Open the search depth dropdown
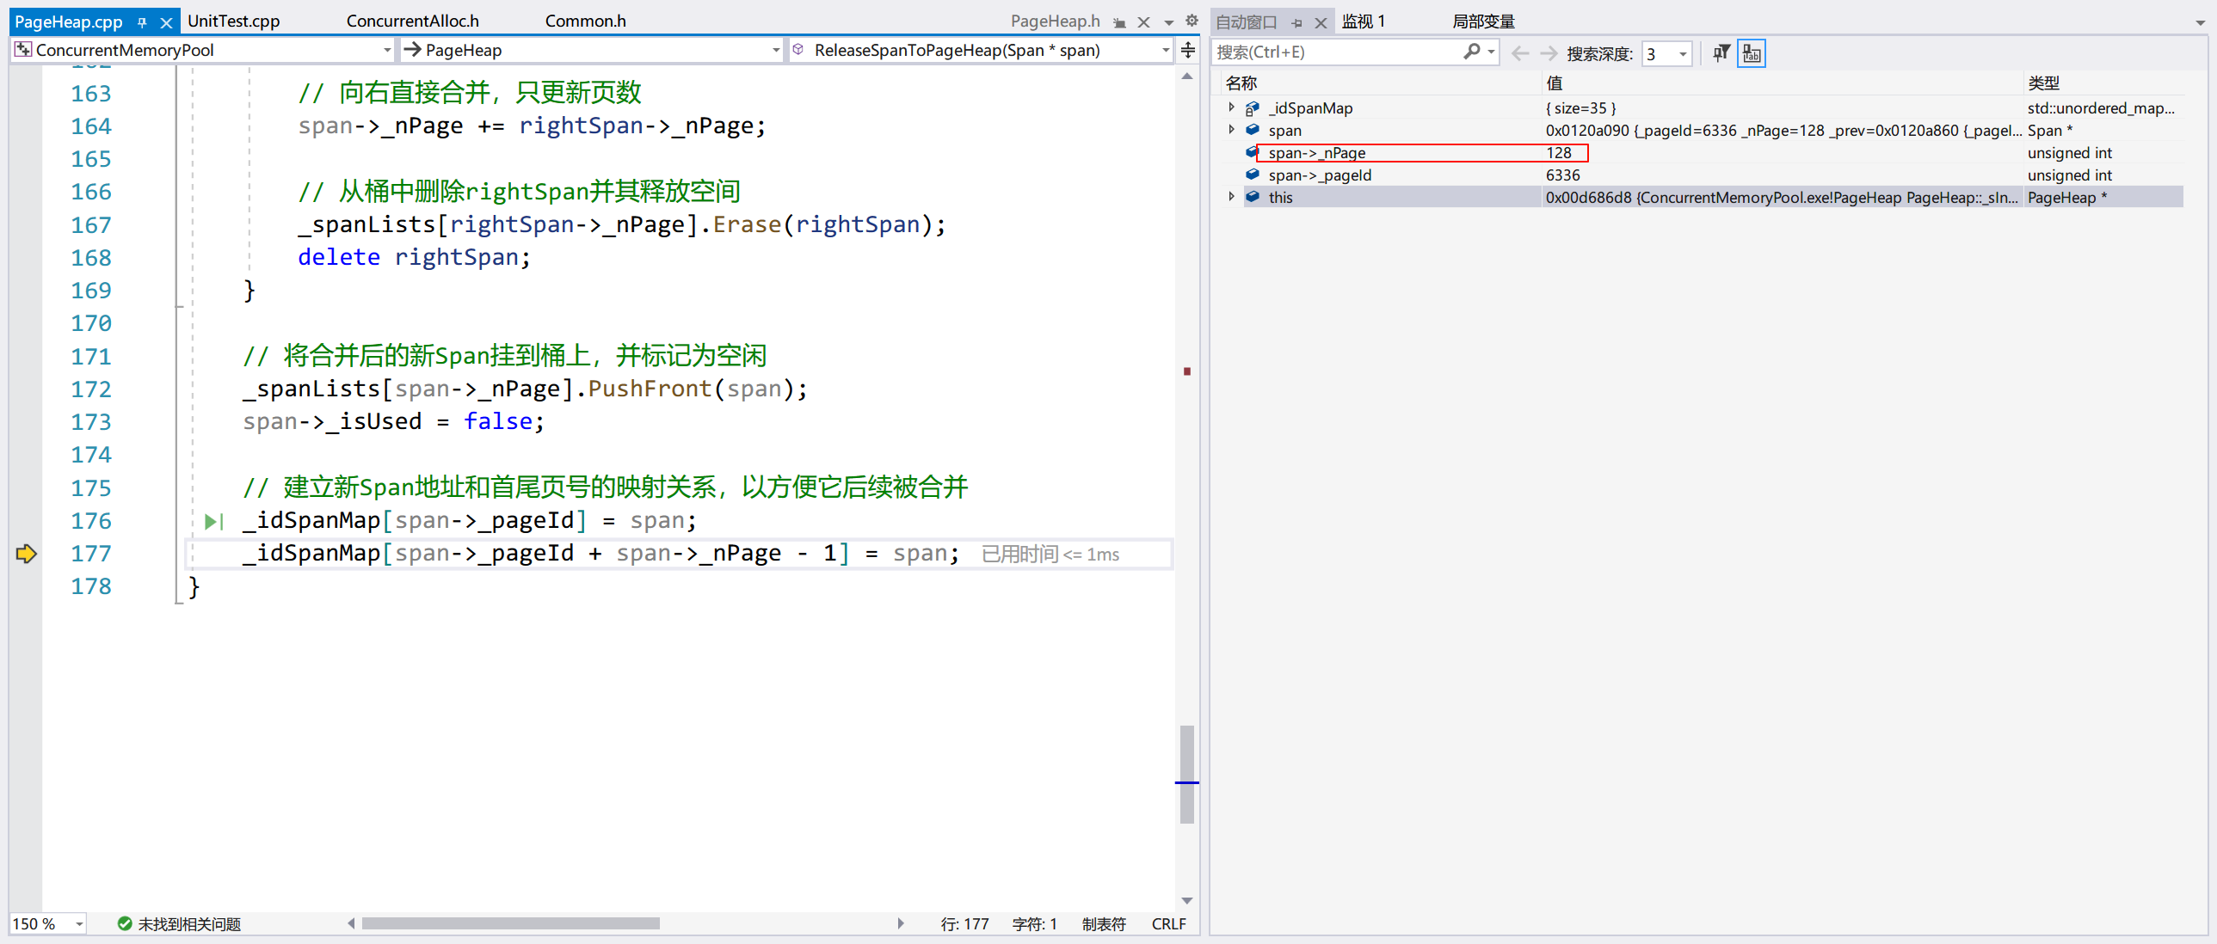Screen dimensions: 2217x944 [x=1682, y=54]
